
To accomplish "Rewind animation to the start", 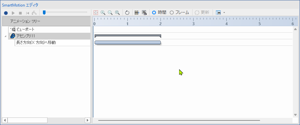I will click(x=28, y=13).
